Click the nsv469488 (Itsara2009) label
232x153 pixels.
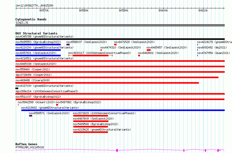33,80
